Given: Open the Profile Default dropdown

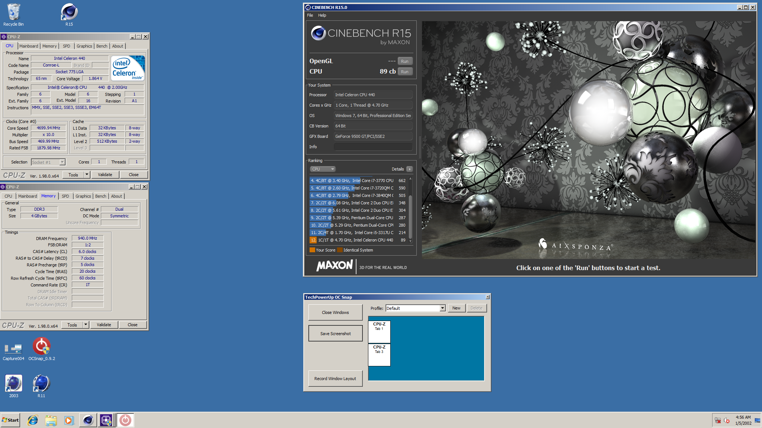Looking at the screenshot, I should pyautogui.click(x=416, y=308).
